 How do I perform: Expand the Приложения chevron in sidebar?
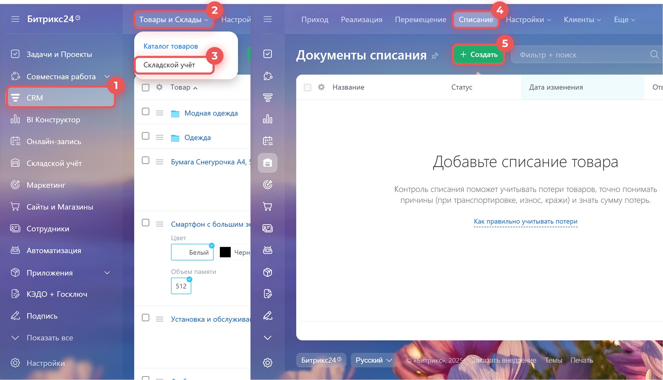click(107, 273)
